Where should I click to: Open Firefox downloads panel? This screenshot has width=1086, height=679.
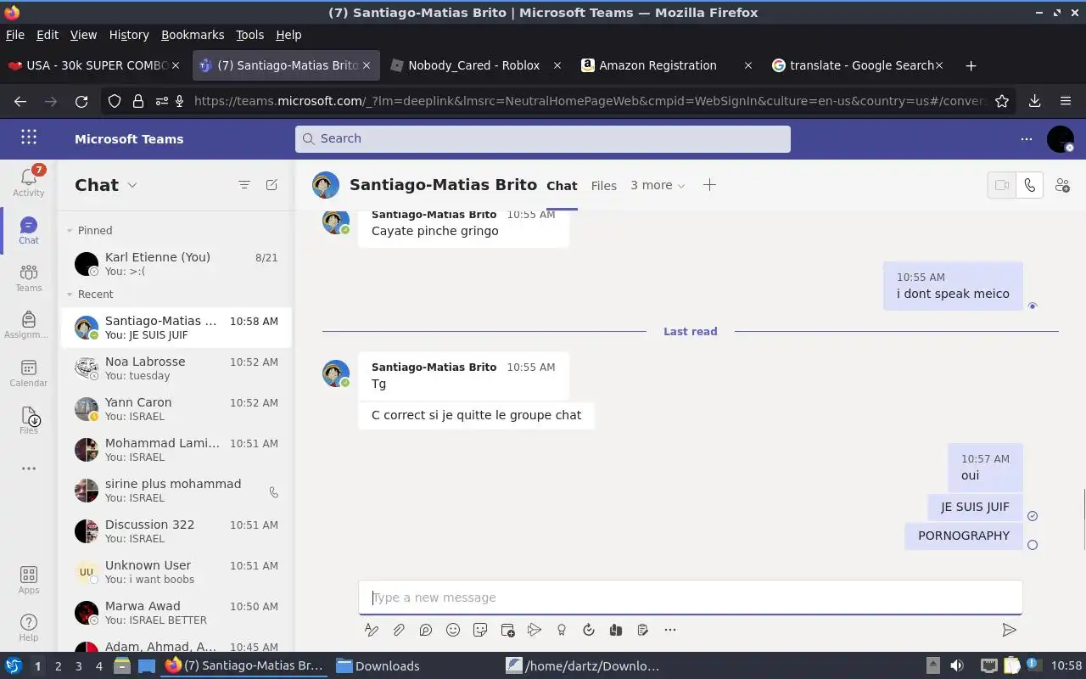(x=1034, y=101)
